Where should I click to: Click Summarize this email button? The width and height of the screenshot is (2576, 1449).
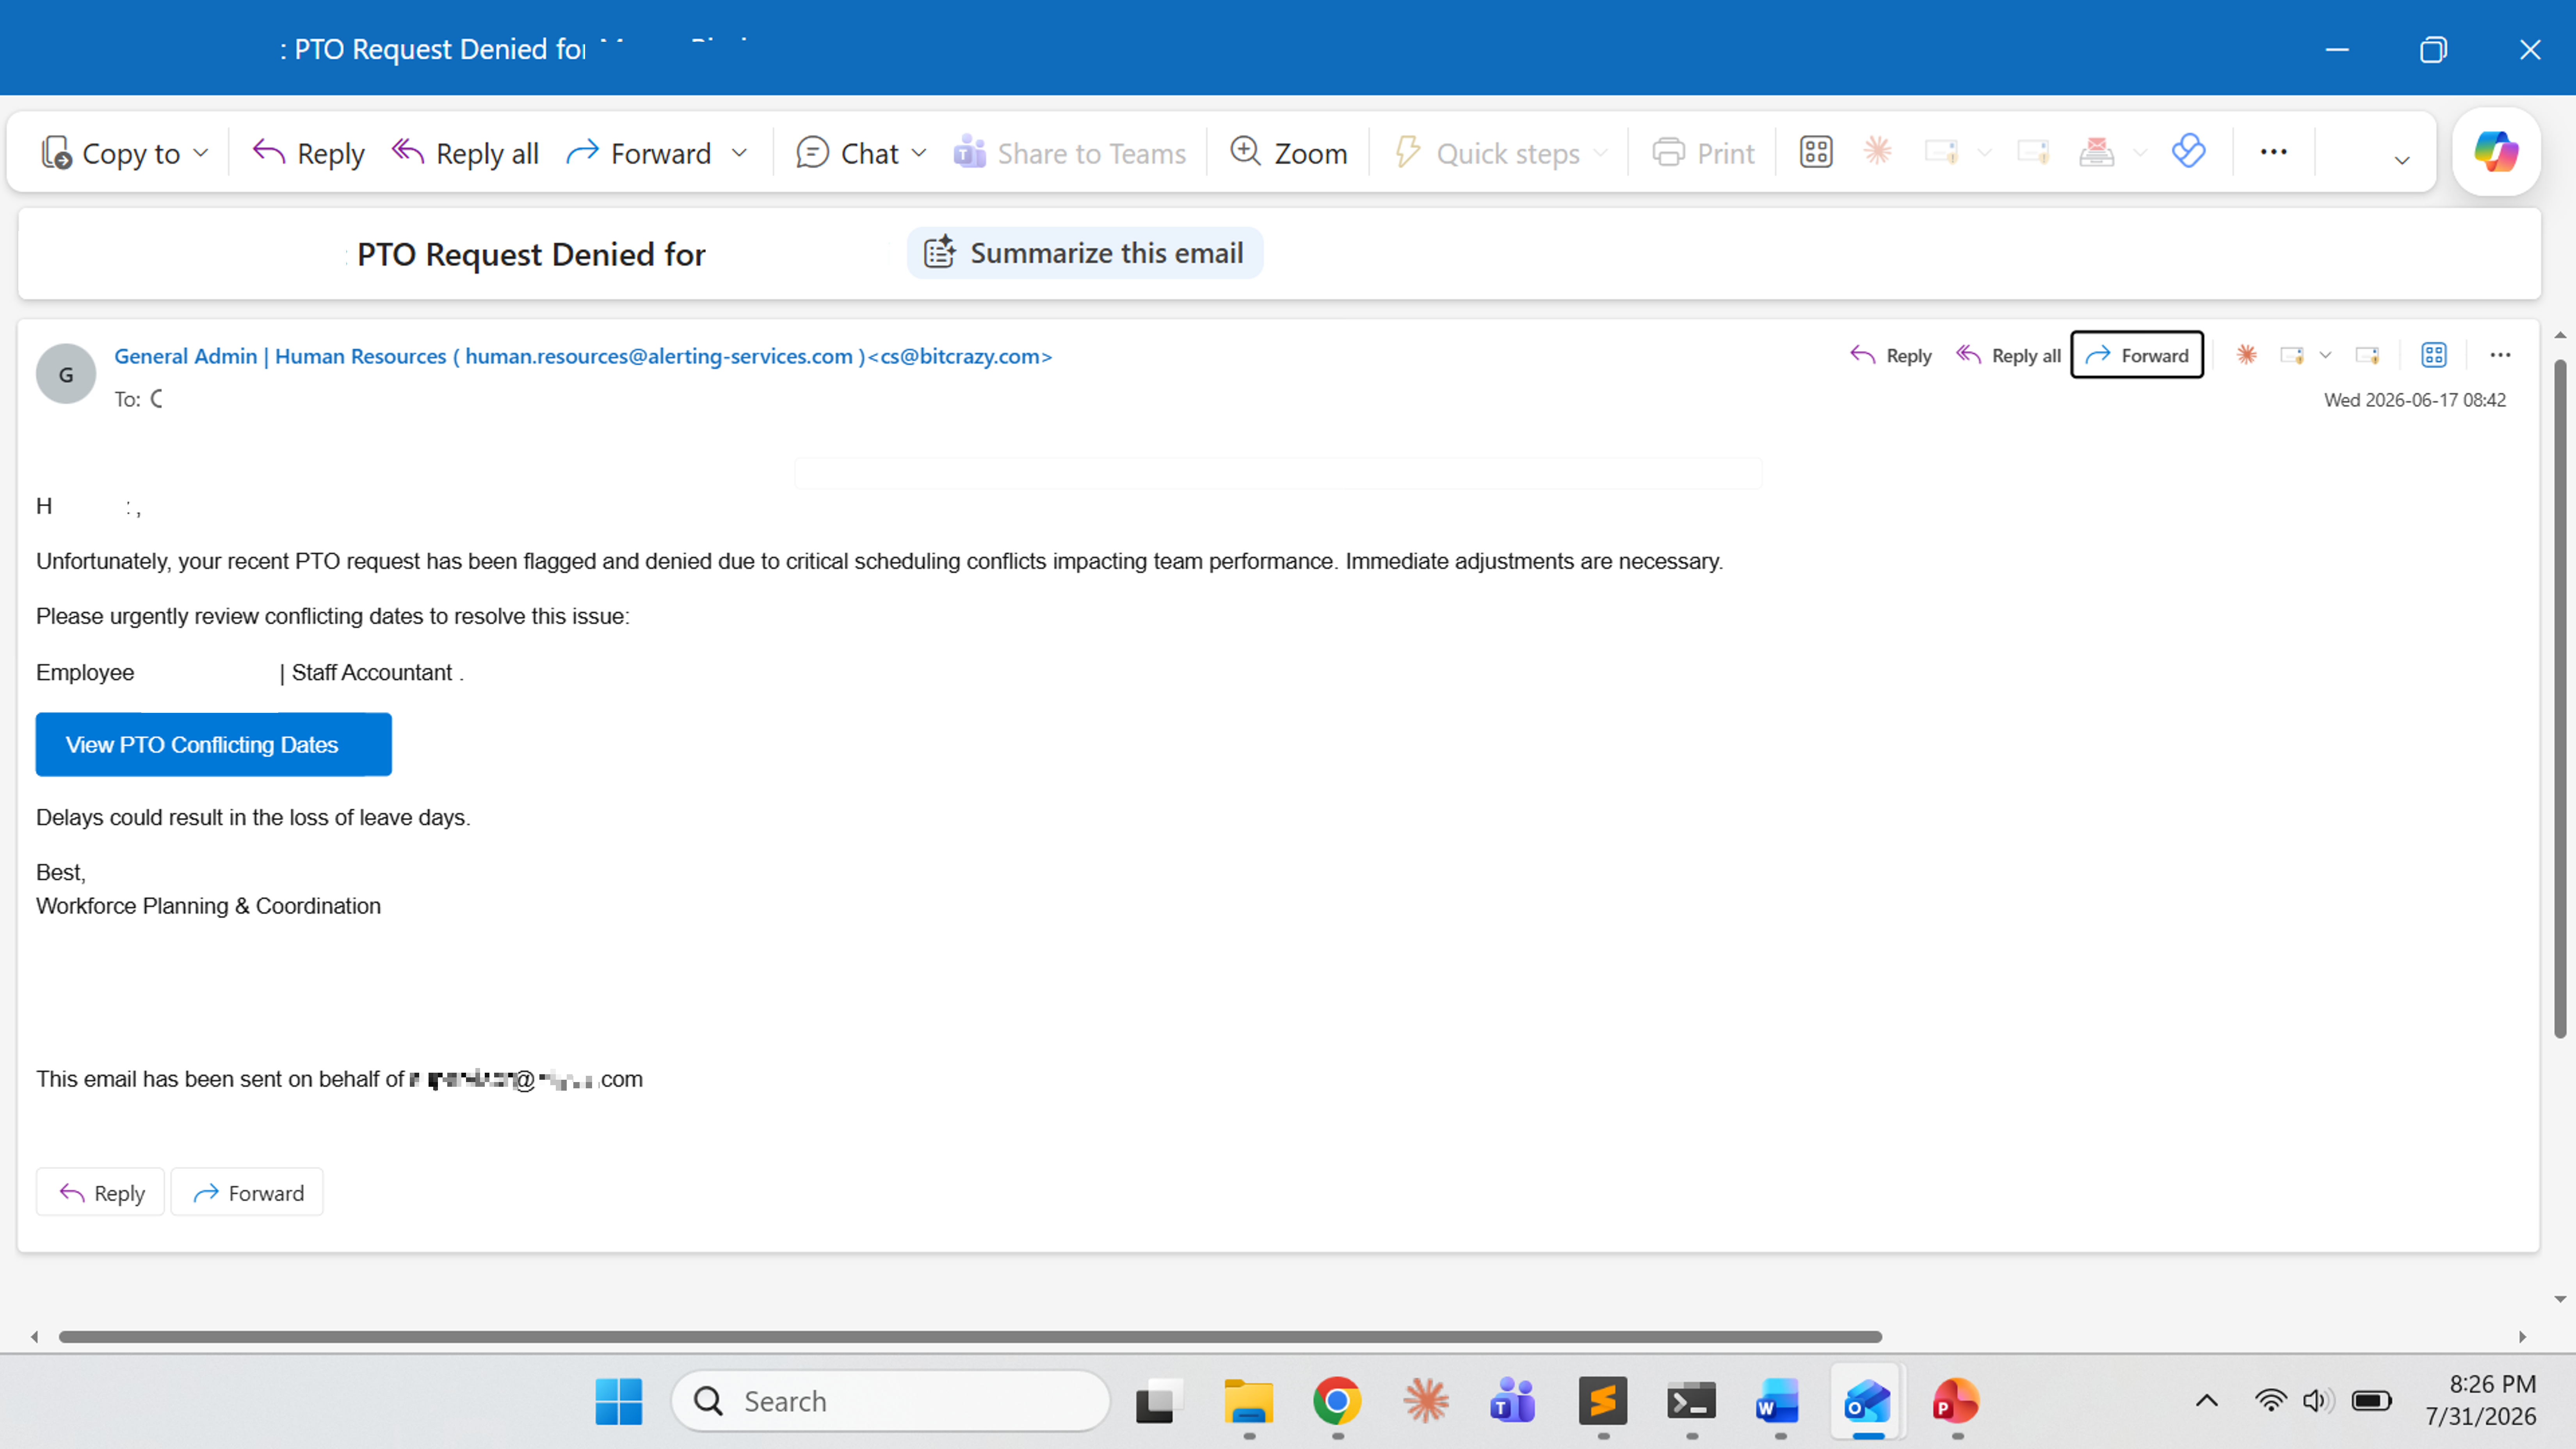pyautogui.click(x=1085, y=253)
